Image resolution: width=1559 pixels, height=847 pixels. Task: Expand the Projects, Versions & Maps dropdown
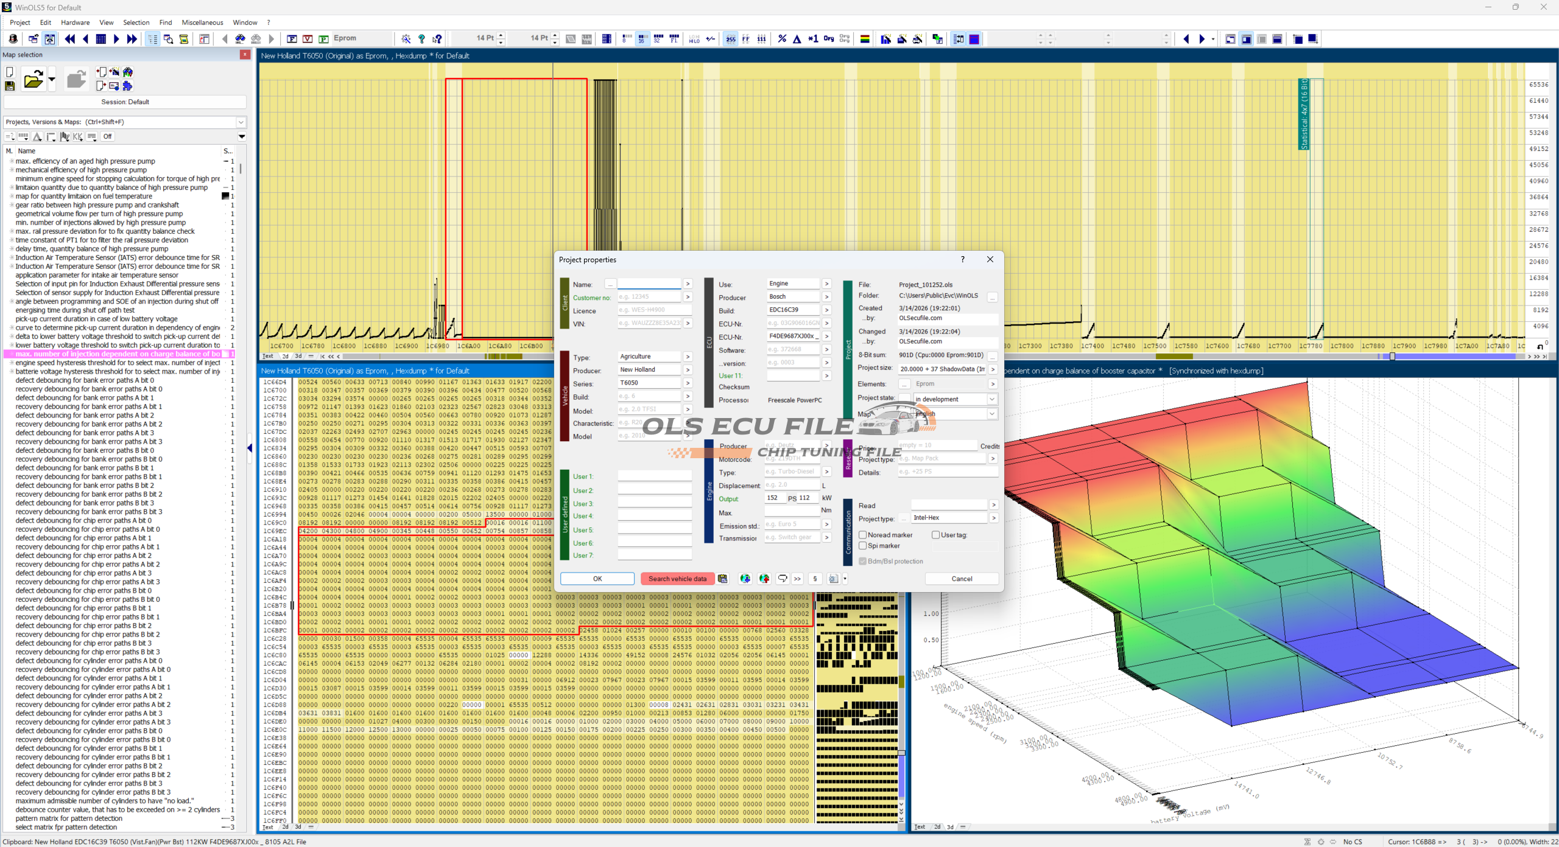241,122
